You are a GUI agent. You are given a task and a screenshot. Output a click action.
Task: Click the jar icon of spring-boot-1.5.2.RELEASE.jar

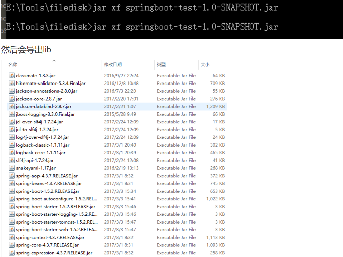click(x=12, y=191)
